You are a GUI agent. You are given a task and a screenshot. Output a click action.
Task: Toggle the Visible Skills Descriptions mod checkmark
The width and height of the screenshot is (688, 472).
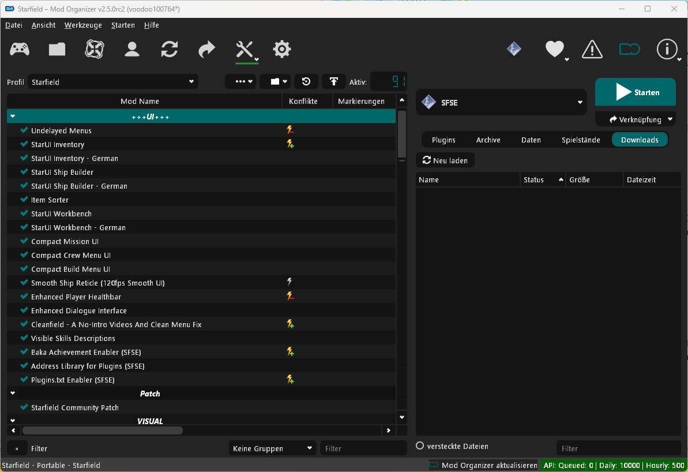click(24, 338)
